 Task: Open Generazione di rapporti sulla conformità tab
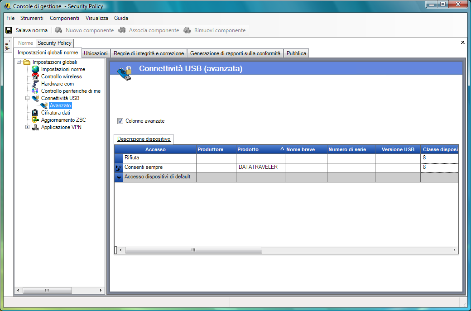pyautogui.click(x=235, y=53)
